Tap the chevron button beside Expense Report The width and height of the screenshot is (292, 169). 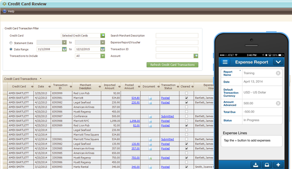tap(278, 62)
